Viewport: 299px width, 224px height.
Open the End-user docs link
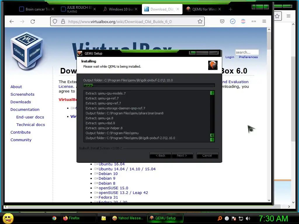click(x=30, y=117)
